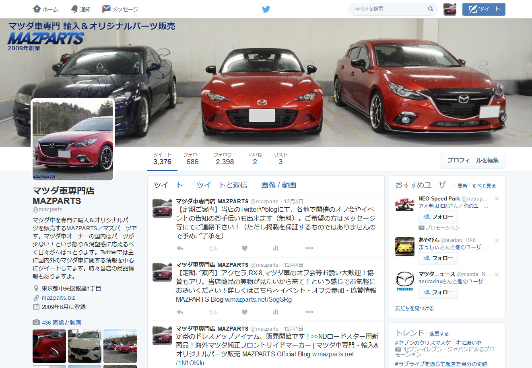Switch to the ツイートと返信 tab
Viewport: 532px width, 368px height.
222,185
